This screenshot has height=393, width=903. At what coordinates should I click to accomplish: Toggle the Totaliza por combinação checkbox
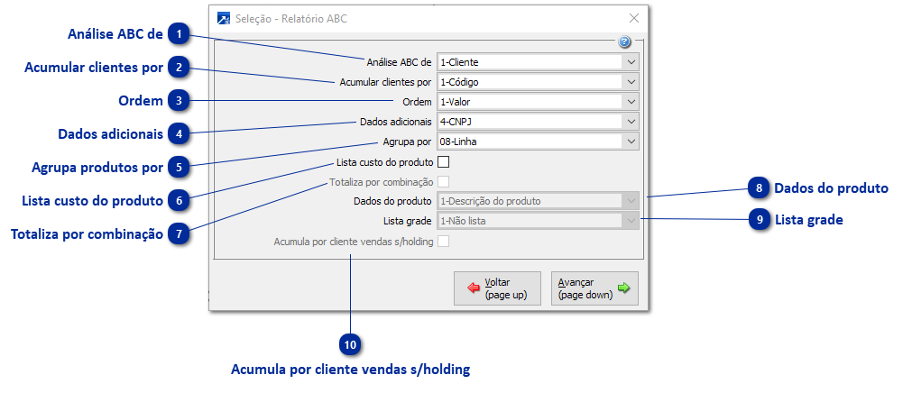(x=444, y=182)
